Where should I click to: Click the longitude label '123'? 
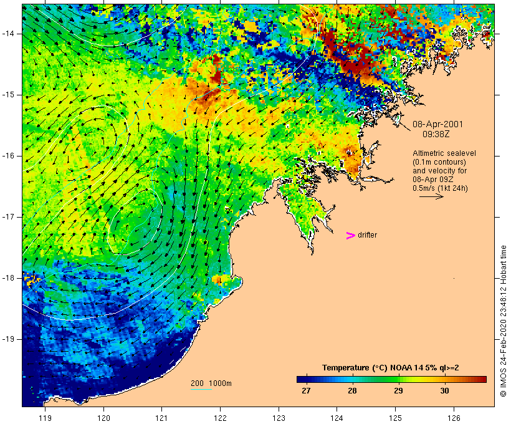pyautogui.click(x=279, y=418)
